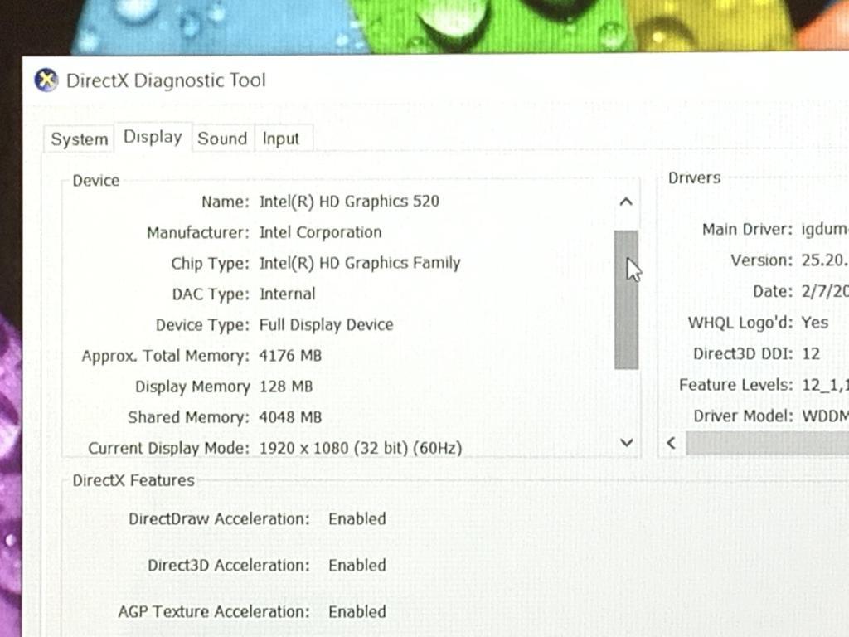
Task: Click the "DAC Type:" field label
Action: point(211,294)
